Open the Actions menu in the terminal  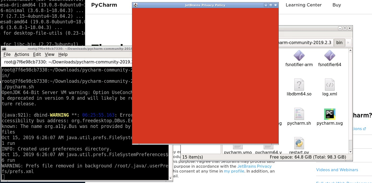pyautogui.click(x=22, y=54)
